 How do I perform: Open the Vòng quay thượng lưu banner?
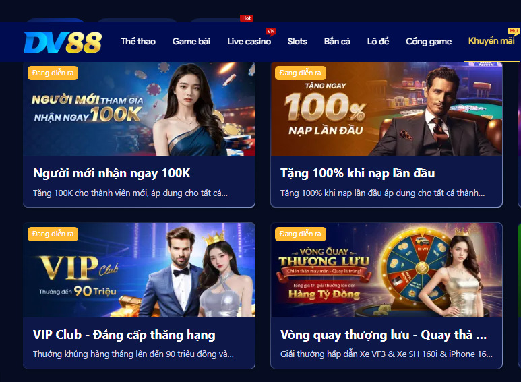click(x=386, y=270)
